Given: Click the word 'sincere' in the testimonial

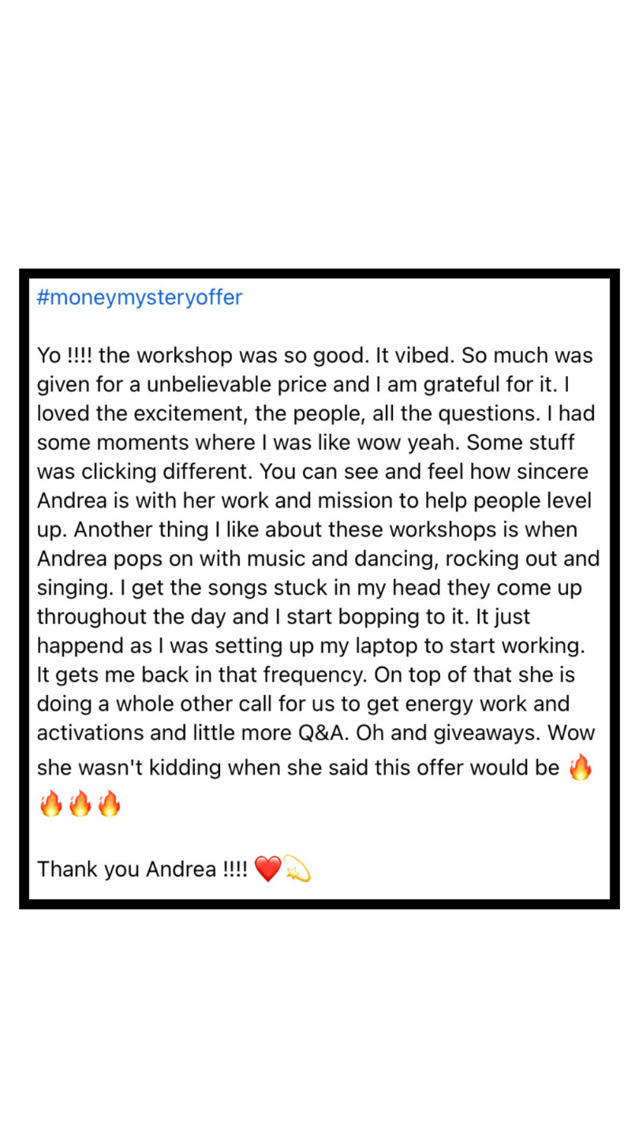Looking at the screenshot, I should click(555, 472).
